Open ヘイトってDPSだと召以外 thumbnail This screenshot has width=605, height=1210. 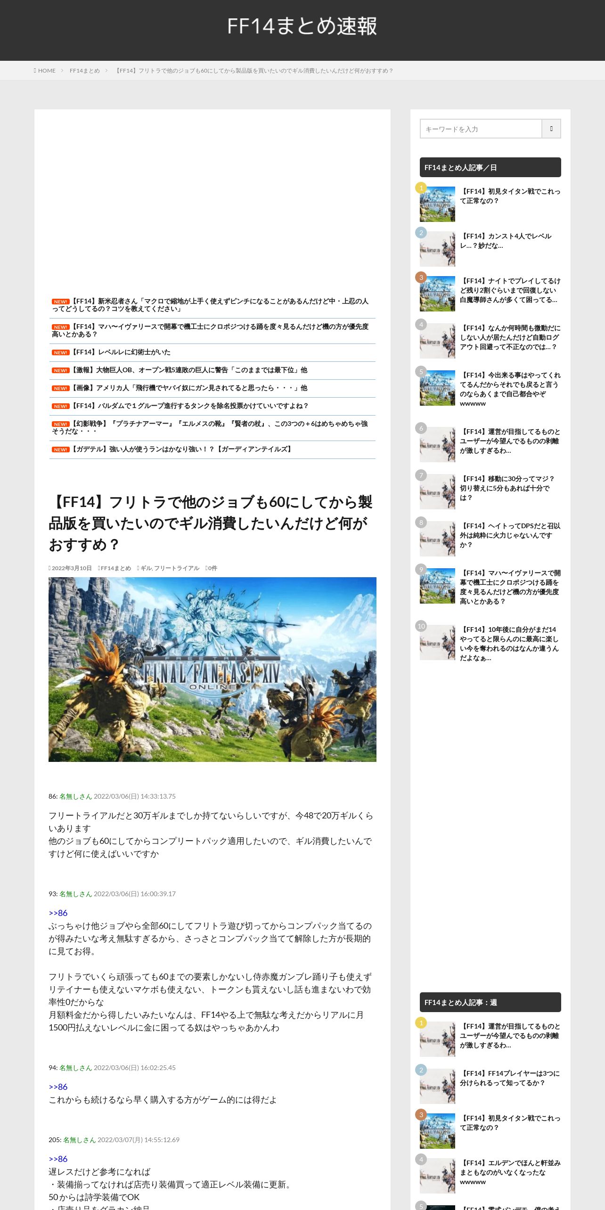click(437, 539)
